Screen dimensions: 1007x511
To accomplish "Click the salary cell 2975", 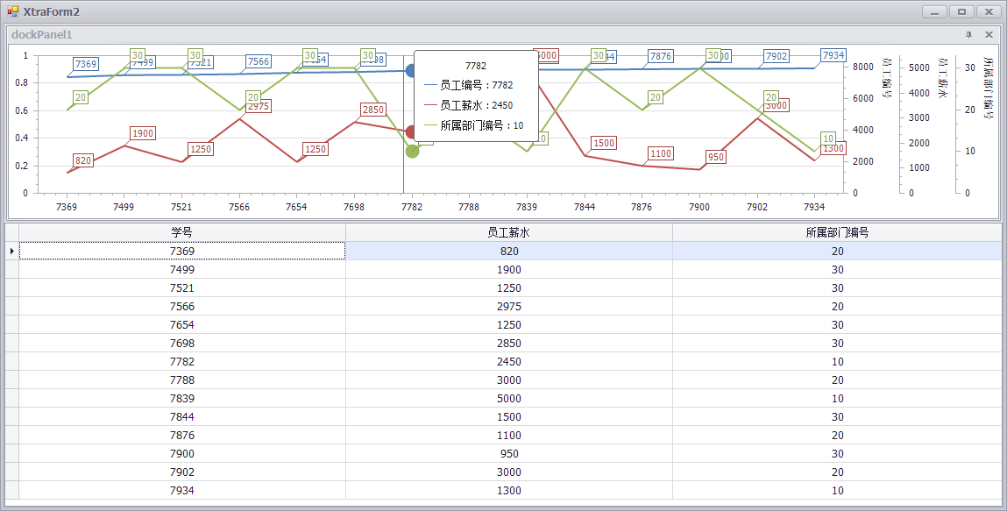I will 509,306.
